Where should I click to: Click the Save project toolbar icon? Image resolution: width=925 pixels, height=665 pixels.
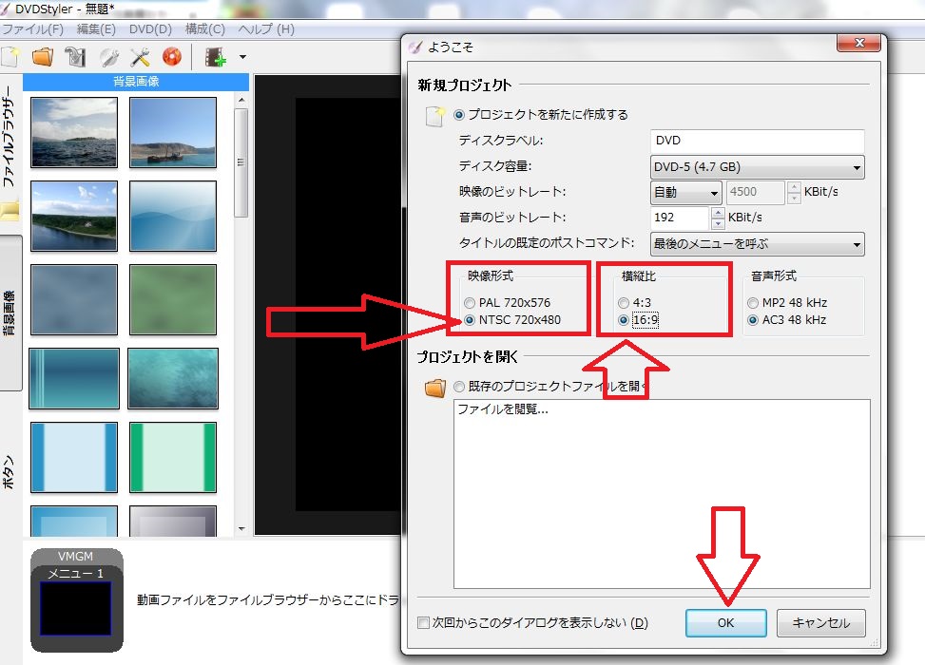point(75,57)
